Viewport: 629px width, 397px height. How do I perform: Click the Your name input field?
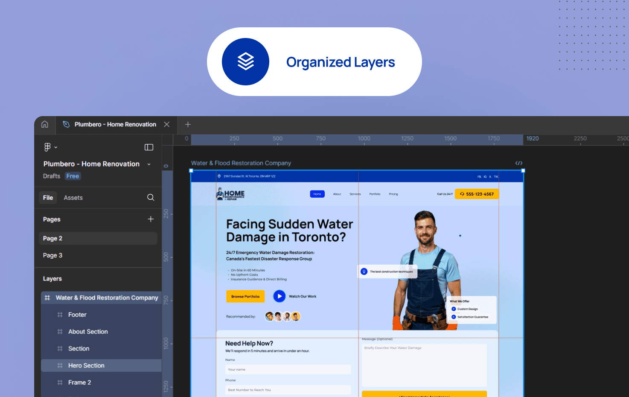point(288,370)
